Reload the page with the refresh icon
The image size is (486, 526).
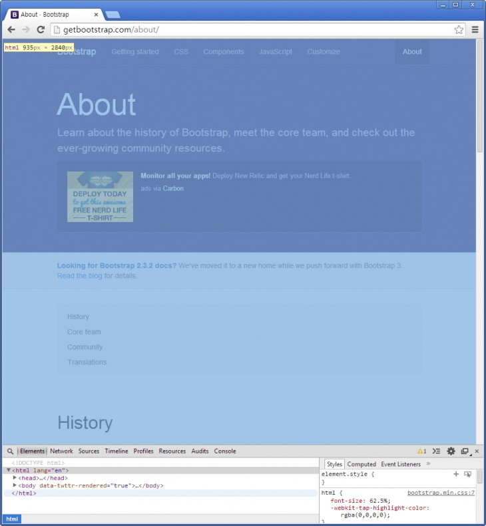[x=41, y=29]
